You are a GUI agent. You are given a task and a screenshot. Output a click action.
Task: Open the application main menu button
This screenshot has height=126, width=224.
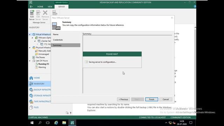coord(31,7)
